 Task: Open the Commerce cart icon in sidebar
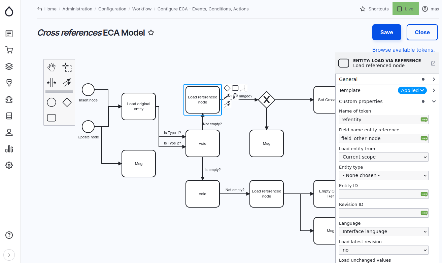tap(9, 50)
